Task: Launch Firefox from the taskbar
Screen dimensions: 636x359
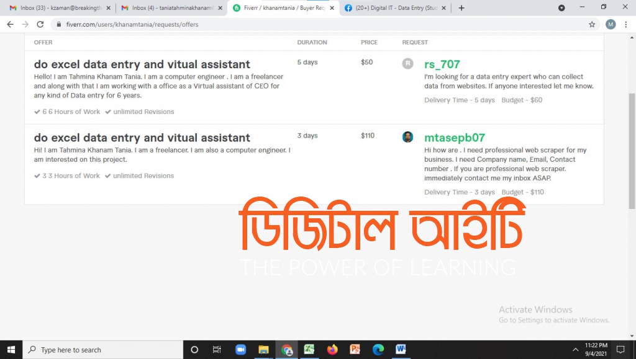Action: click(332, 350)
